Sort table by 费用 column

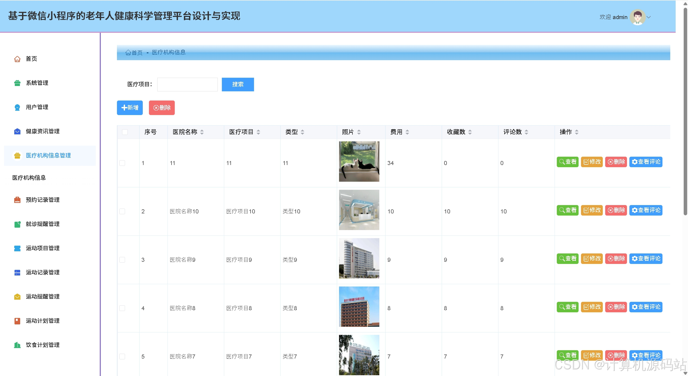coord(407,132)
